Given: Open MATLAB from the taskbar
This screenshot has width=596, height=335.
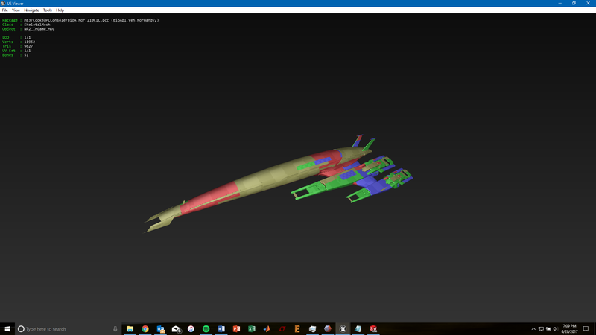Looking at the screenshot, I should (267, 329).
